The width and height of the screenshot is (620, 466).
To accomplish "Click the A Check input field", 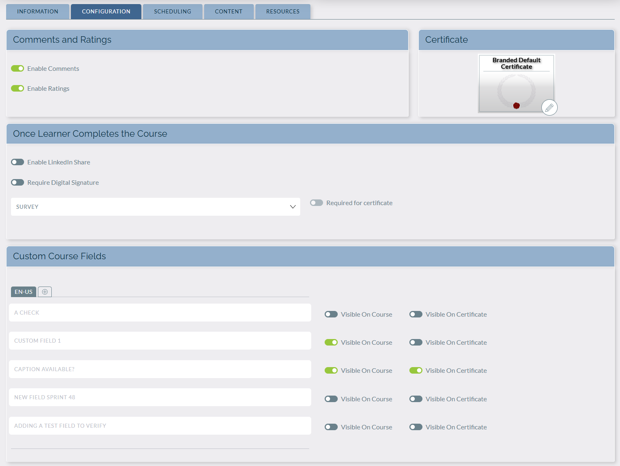I will (160, 313).
